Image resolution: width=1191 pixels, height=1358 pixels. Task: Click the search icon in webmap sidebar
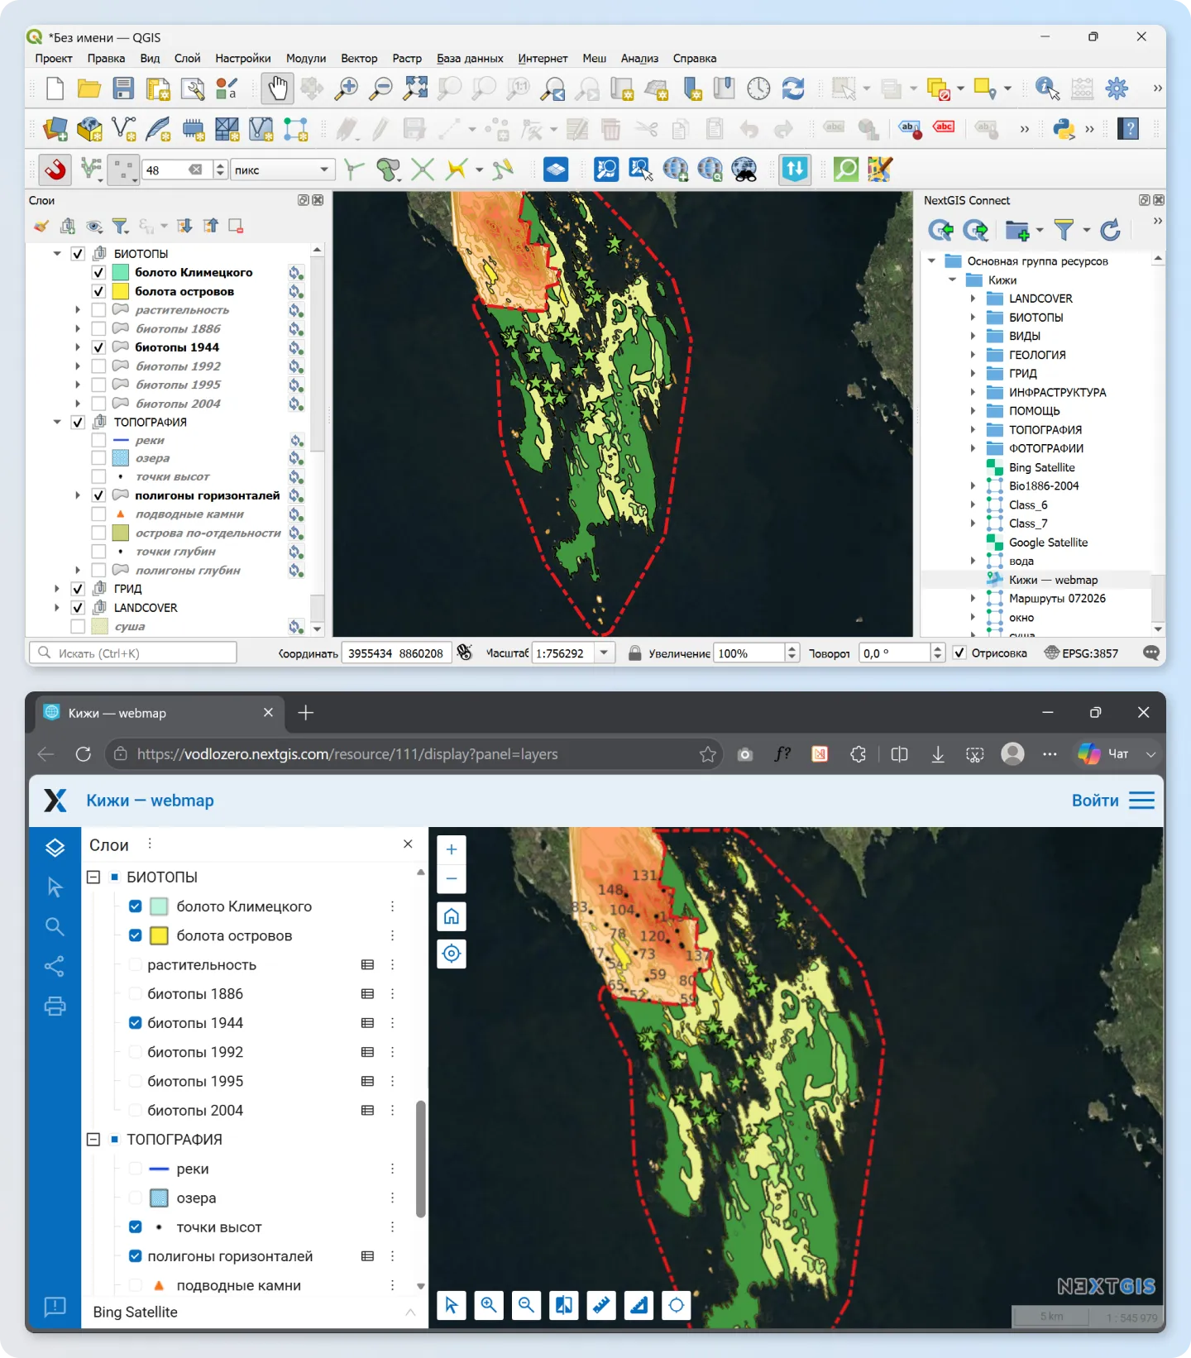coord(55,927)
